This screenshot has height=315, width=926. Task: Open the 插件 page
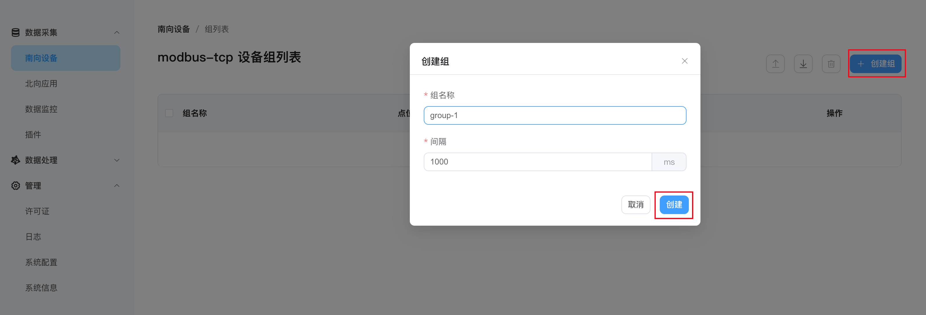[33, 135]
